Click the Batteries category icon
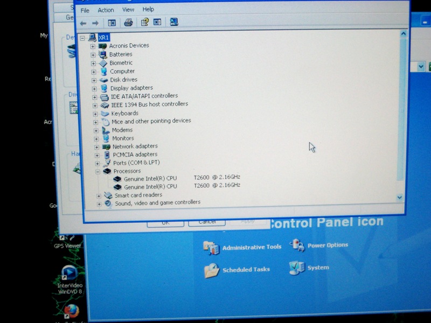This screenshot has height=323, width=431. click(103, 54)
